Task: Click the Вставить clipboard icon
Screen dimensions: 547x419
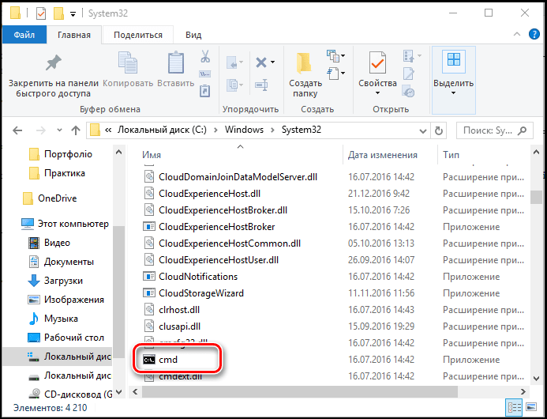Action: click(176, 63)
